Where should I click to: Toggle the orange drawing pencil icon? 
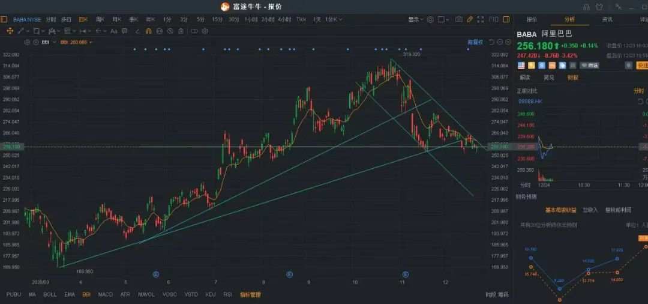pos(470,19)
